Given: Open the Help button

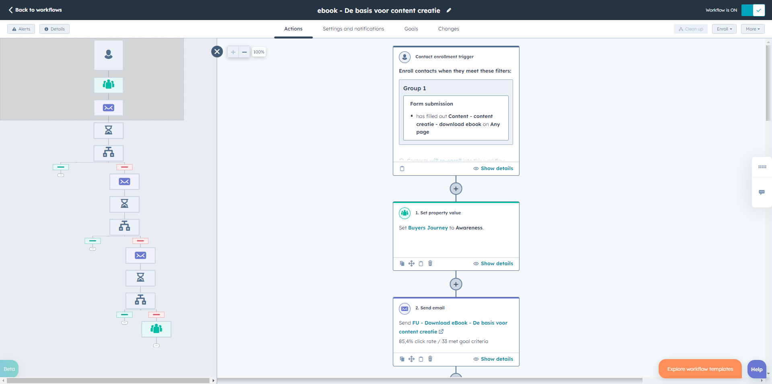Looking at the screenshot, I should pyautogui.click(x=756, y=370).
